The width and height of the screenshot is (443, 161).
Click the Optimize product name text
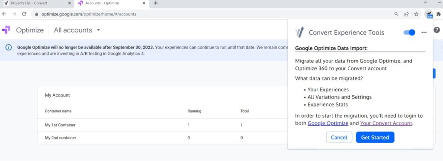(30, 30)
